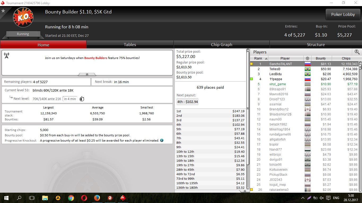Select player SanchoTALANT in the list

(304, 64)
